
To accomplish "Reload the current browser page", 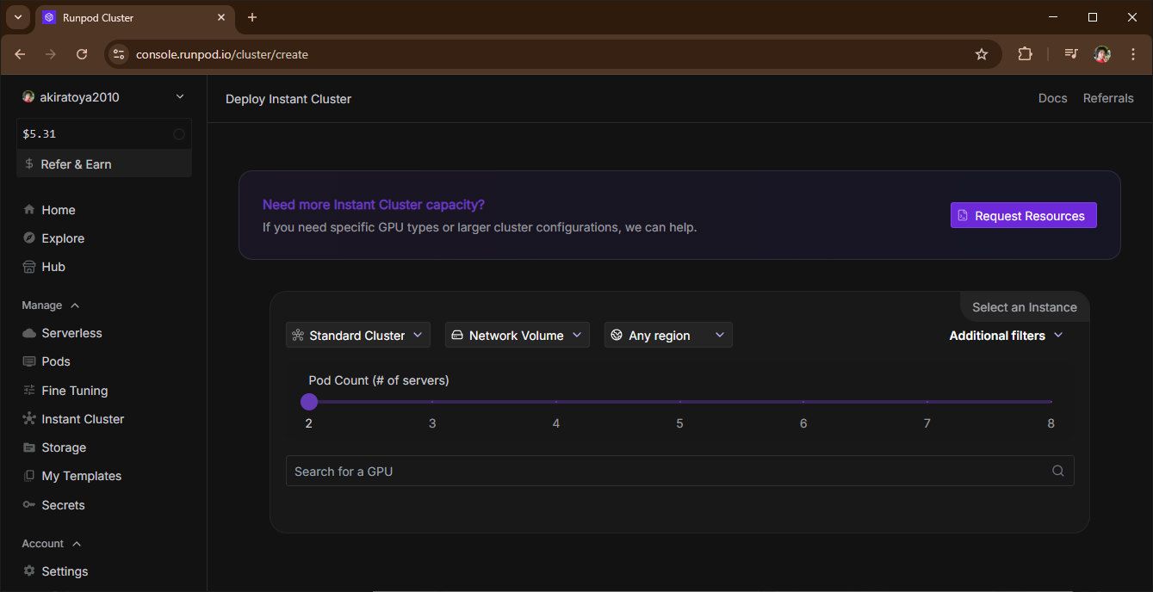I will (x=82, y=54).
